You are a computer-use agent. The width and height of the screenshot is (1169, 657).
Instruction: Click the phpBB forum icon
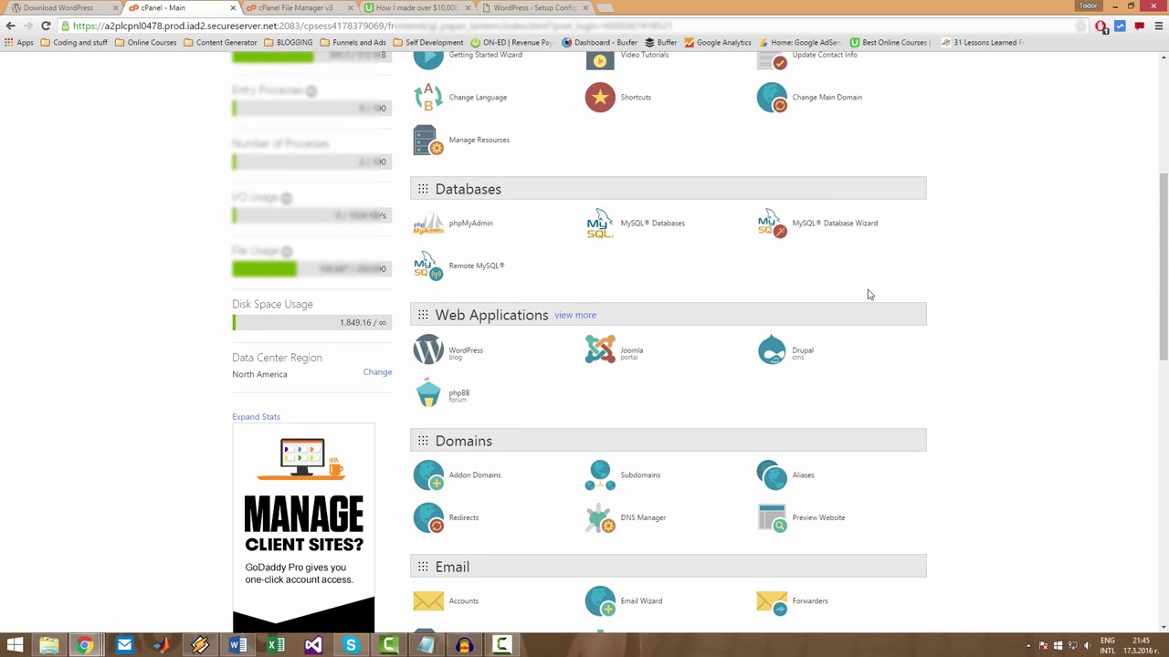pyautogui.click(x=428, y=392)
